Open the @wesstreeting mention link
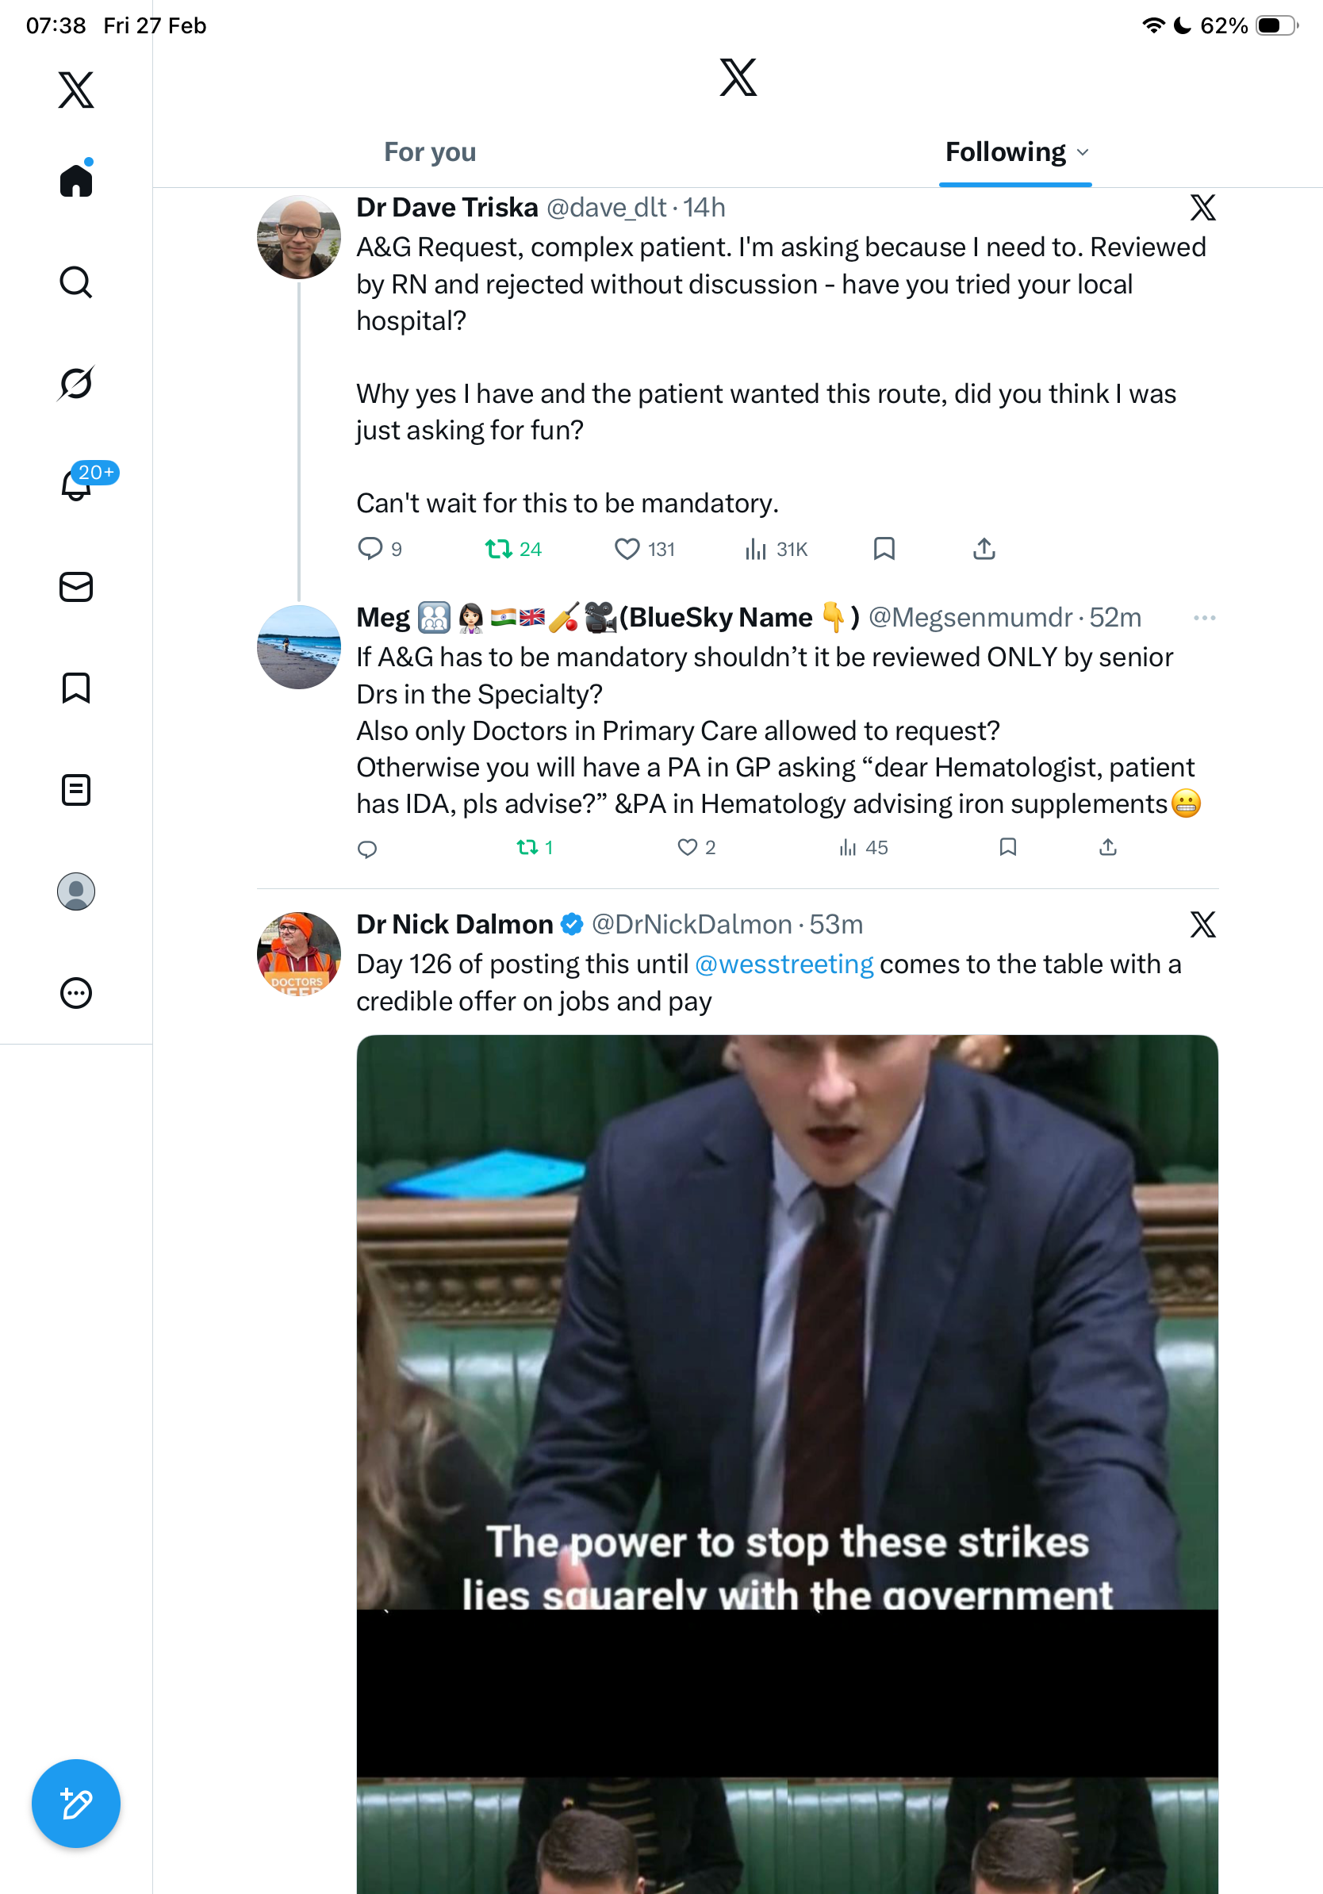 (x=784, y=964)
